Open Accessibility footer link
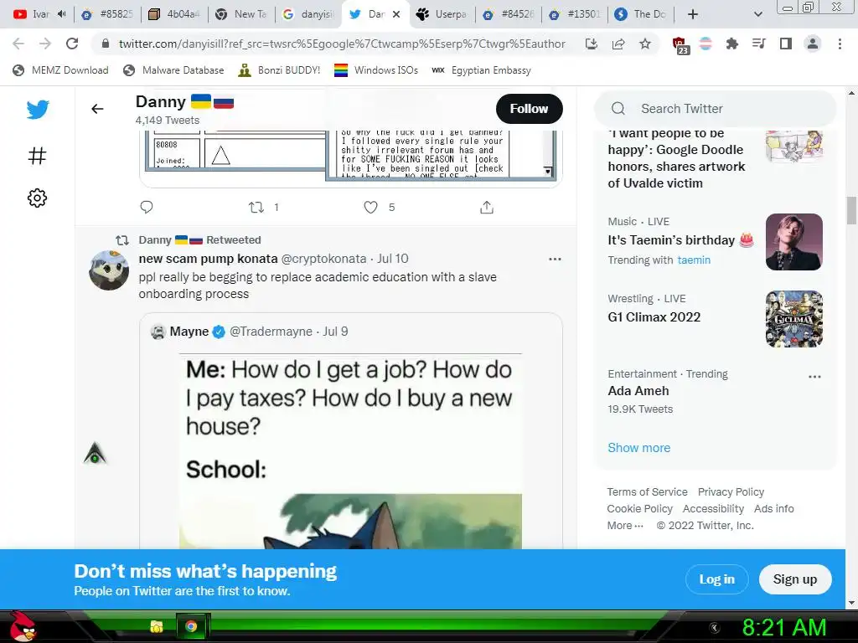This screenshot has height=643, width=858. (x=713, y=509)
